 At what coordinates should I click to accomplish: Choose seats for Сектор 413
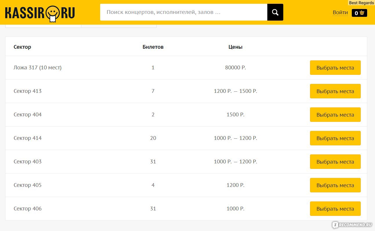click(x=335, y=91)
